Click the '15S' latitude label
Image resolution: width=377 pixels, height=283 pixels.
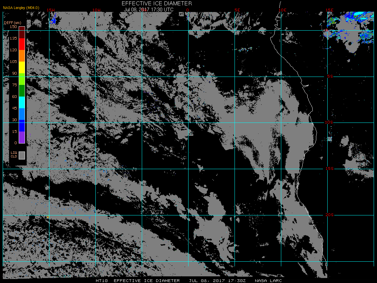pyautogui.click(x=330, y=169)
